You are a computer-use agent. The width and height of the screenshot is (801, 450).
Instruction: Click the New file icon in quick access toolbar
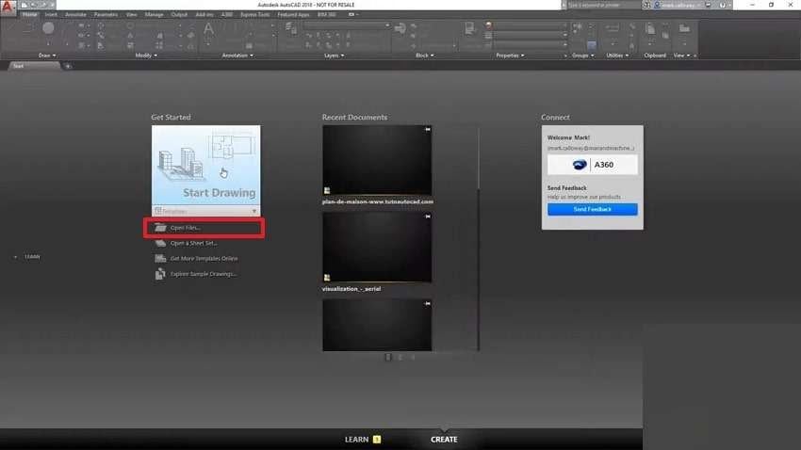tap(24, 5)
